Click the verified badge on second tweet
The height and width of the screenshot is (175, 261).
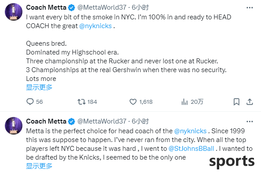(x=72, y=122)
